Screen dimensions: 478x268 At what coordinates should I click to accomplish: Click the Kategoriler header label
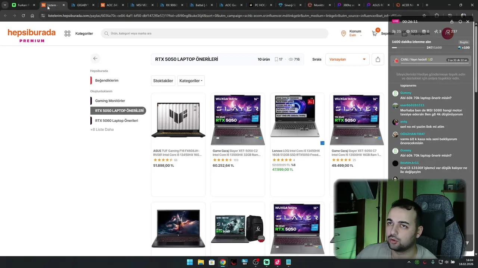click(84, 33)
